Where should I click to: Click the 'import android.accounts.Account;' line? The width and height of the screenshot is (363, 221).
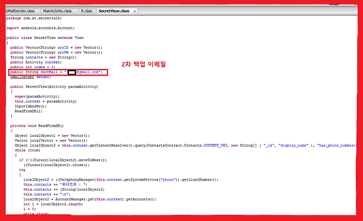click(x=40, y=28)
